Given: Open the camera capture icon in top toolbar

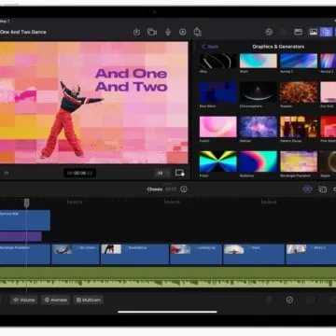Looking at the screenshot, I should [x=152, y=32].
